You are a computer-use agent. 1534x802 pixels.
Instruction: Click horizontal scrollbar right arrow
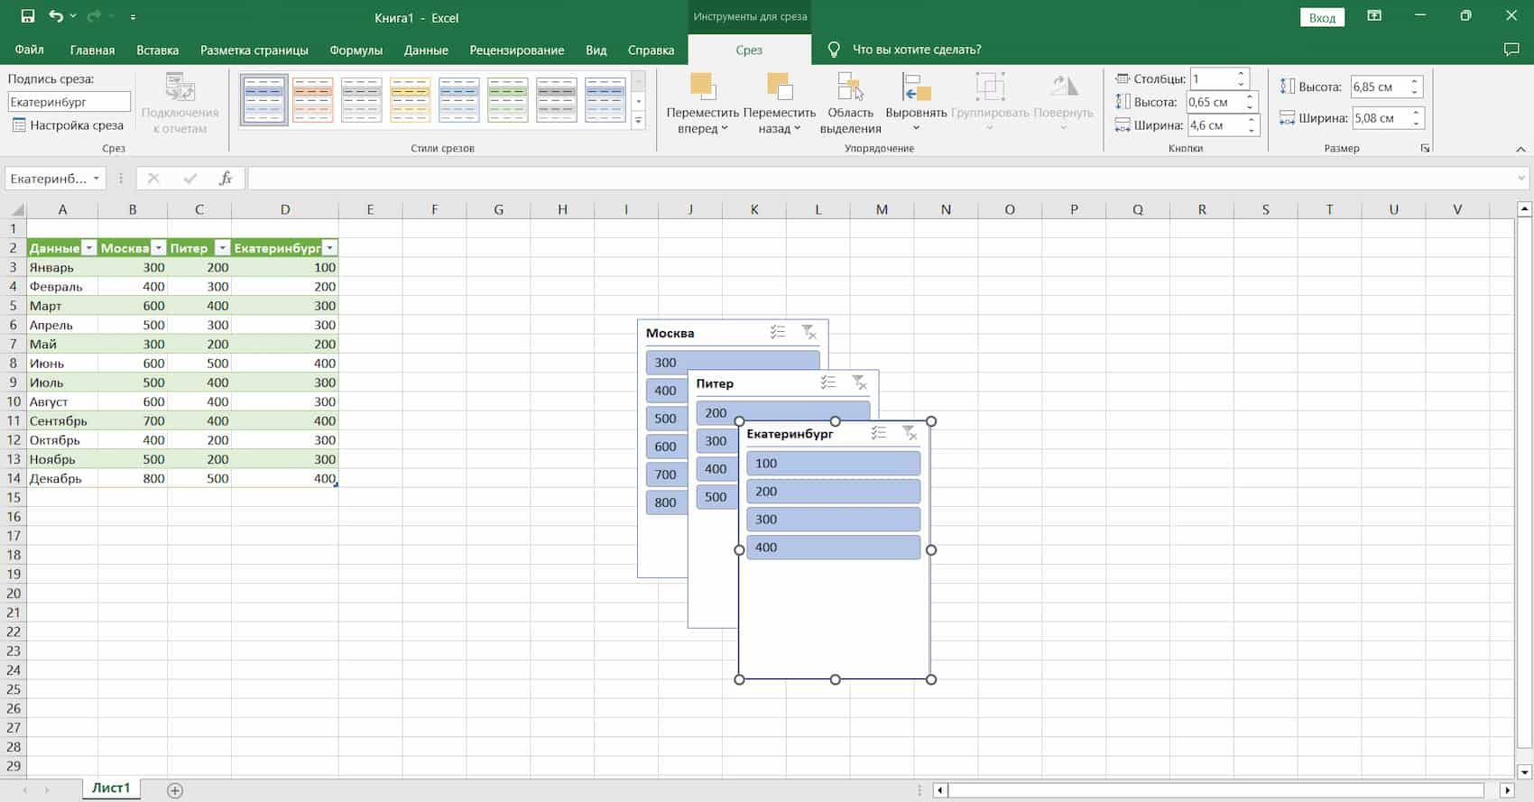point(1508,790)
